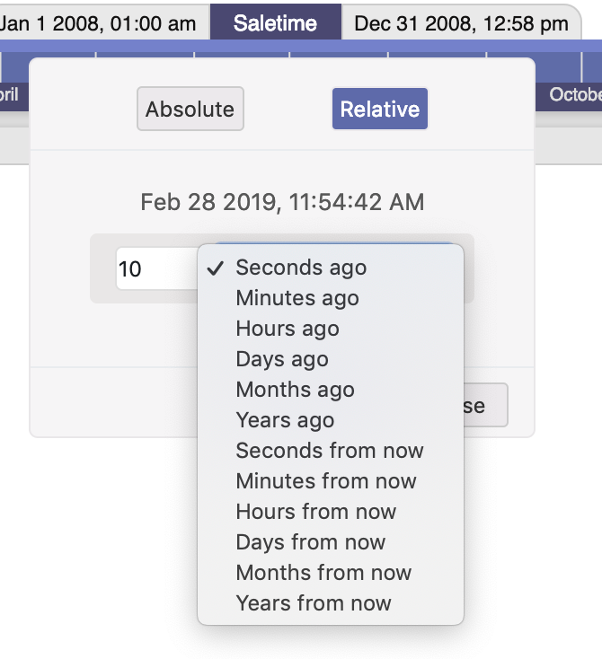The width and height of the screenshot is (602, 659).
Task: Choose 'Minutes from now' entry
Action: click(326, 481)
